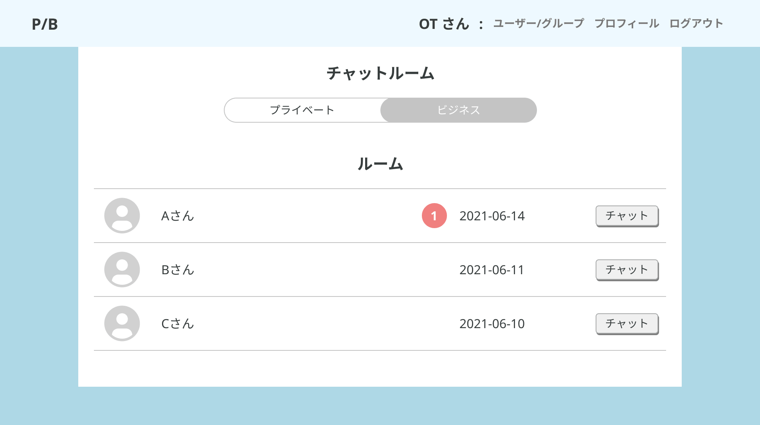Select the Aさん room name
The image size is (760, 425).
coord(178,216)
